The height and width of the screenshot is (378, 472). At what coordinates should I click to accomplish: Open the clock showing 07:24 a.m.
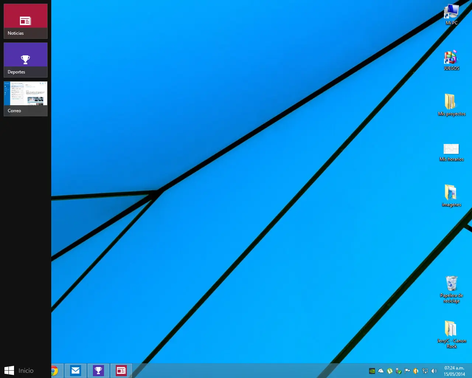454,371
